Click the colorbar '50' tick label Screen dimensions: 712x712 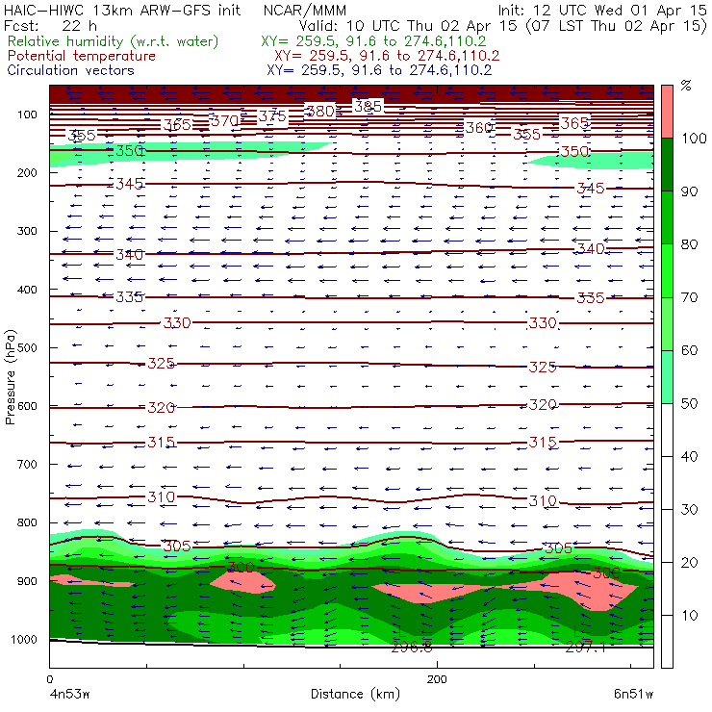689,403
